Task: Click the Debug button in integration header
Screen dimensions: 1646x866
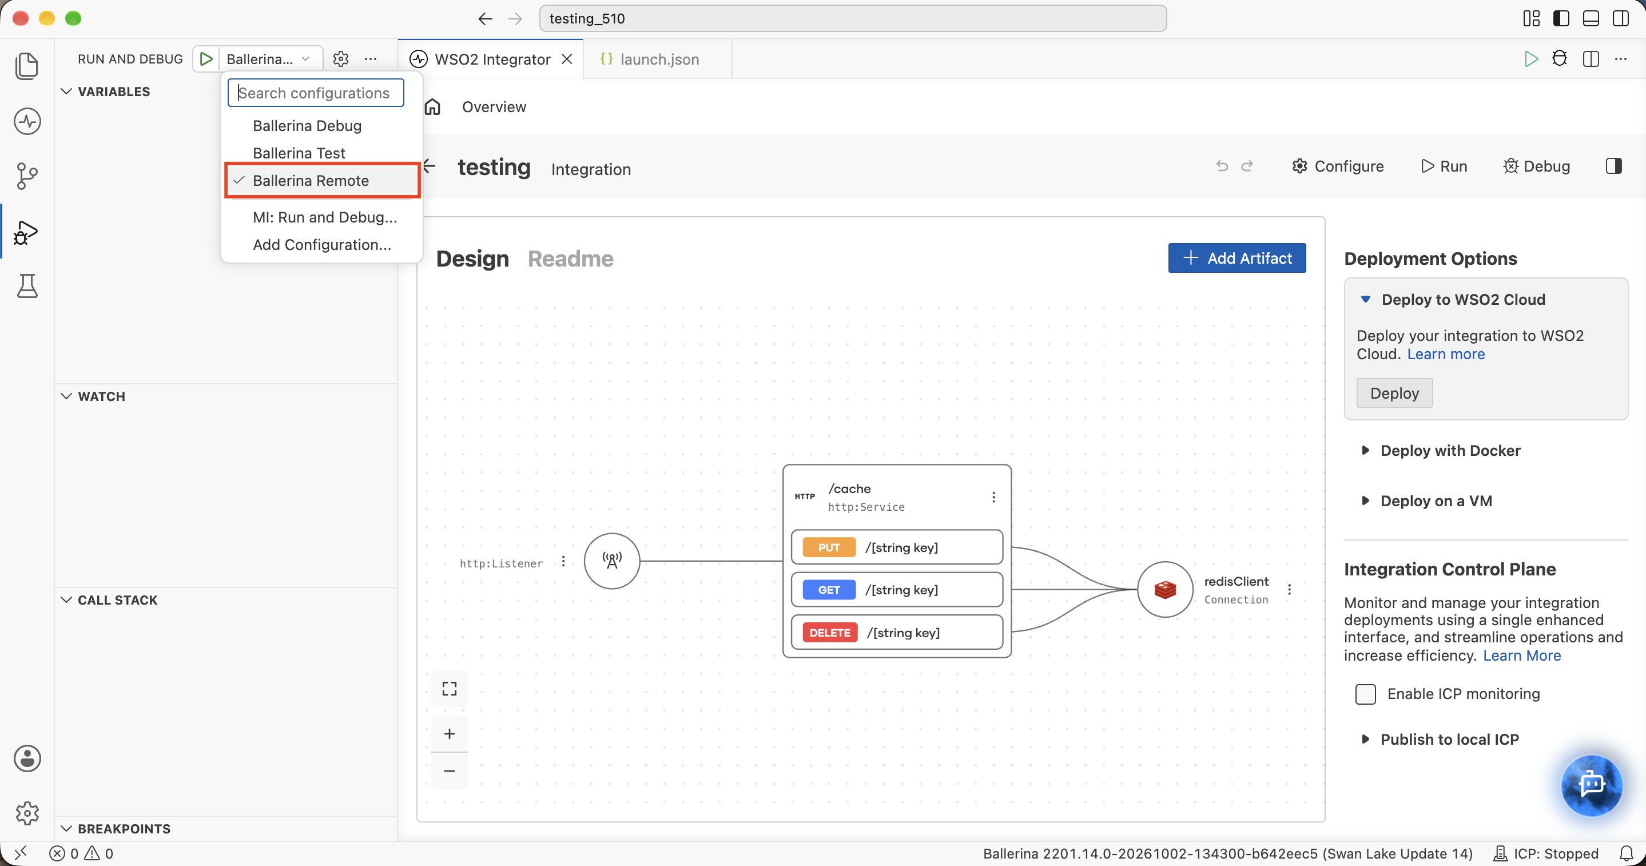Action: 1536,166
